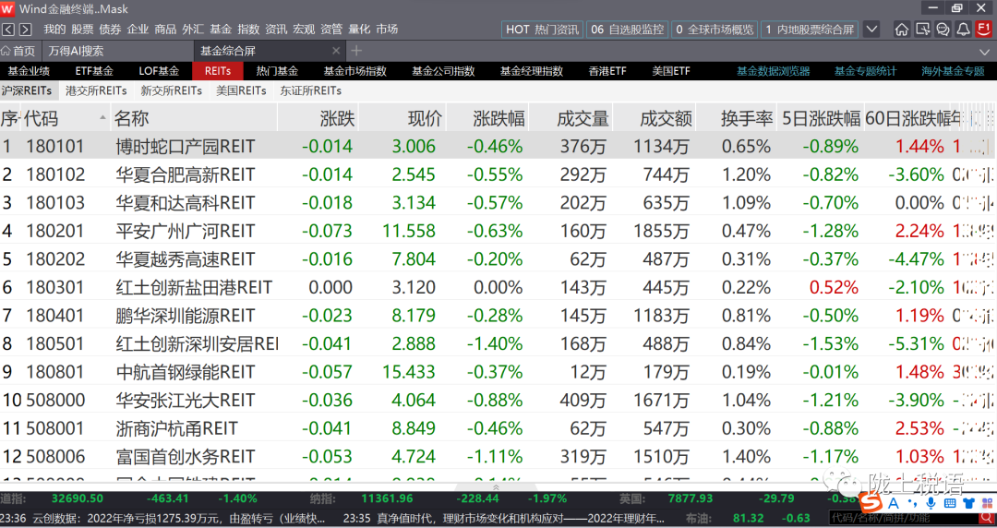
Task: Switch to the 首页 tab
Action: (x=19, y=51)
